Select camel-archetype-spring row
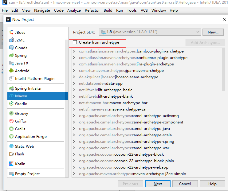This screenshot has width=228, height=191. 147,142
